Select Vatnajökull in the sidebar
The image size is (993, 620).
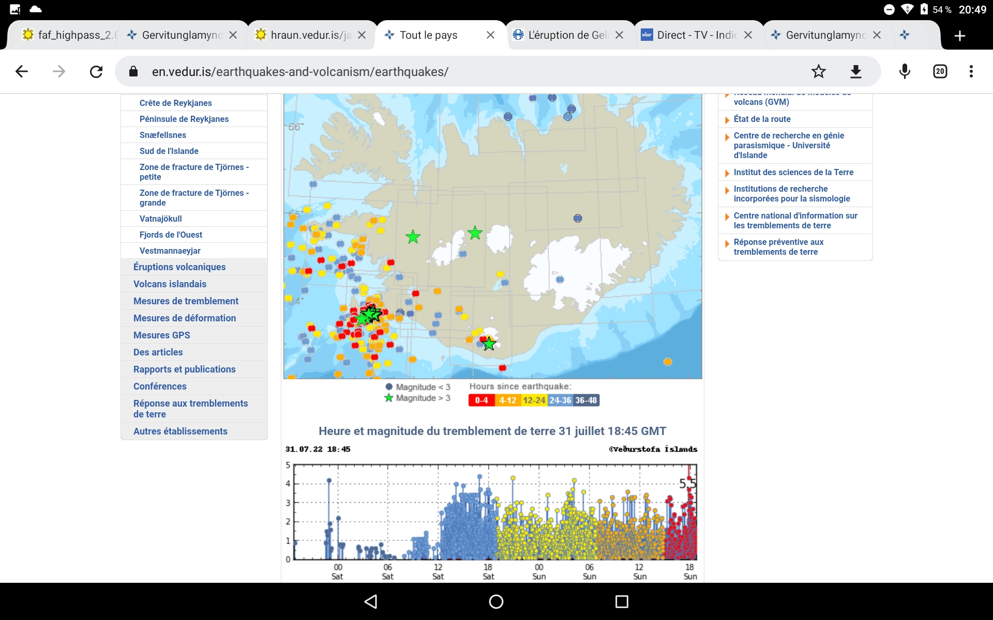(x=161, y=219)
